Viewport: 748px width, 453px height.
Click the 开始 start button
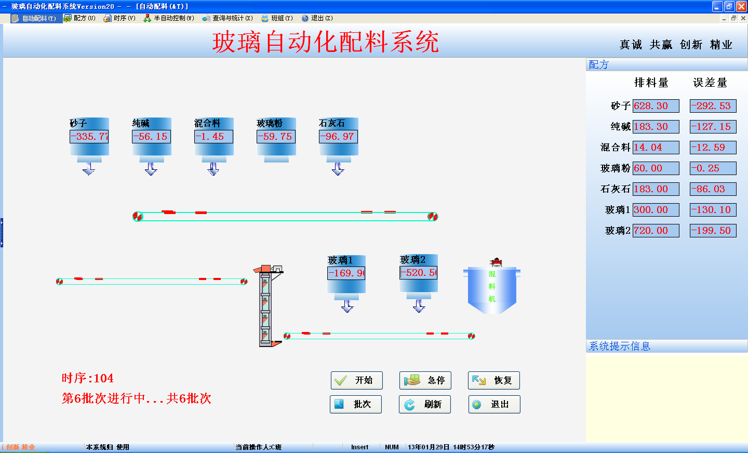356,380
